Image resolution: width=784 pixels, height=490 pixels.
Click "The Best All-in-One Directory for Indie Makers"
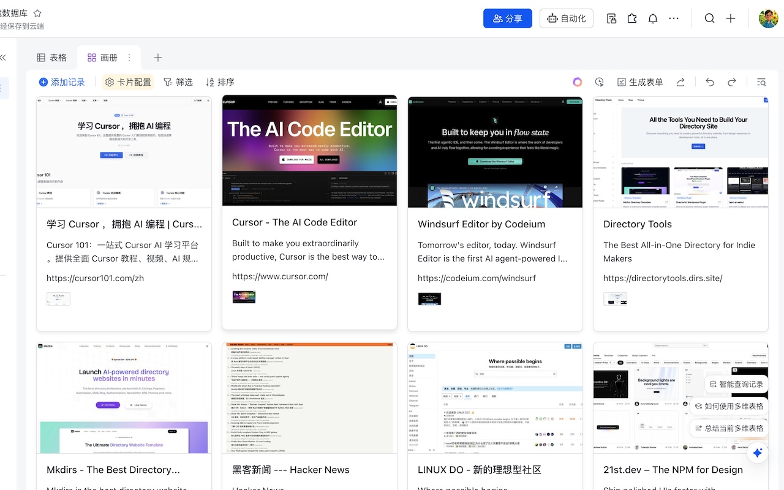tap(679, 252)
